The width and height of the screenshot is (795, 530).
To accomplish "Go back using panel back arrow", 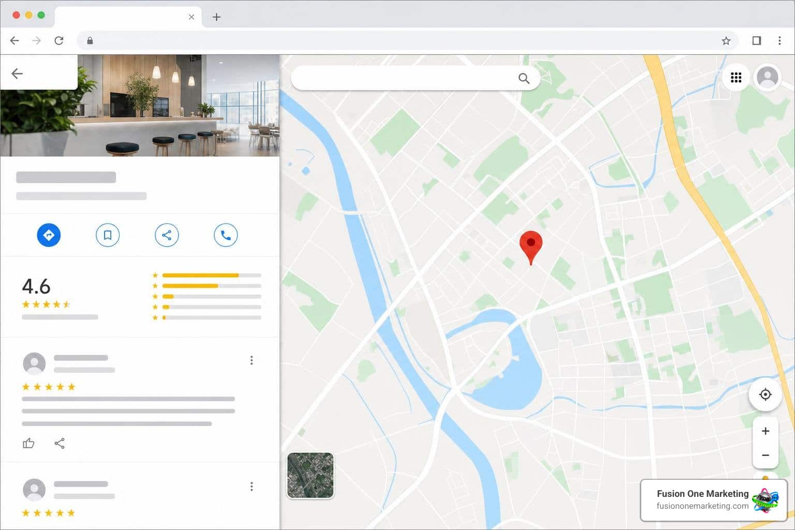I will pos(17,73).
